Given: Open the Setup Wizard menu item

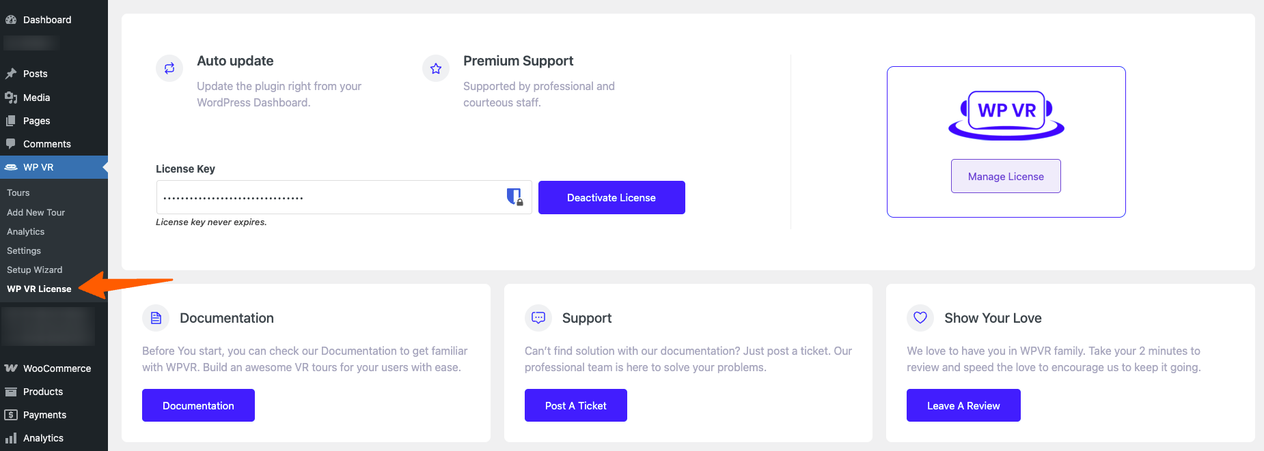Looking at the screenshot, I should (x=35, y=270).
